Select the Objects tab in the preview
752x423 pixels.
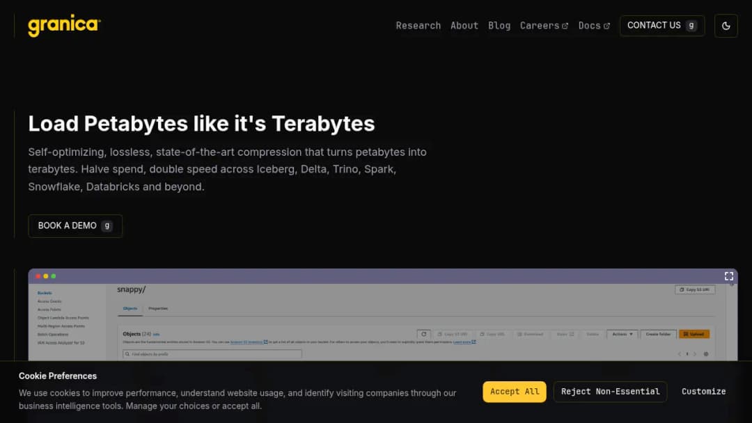(x=130, y=308)
